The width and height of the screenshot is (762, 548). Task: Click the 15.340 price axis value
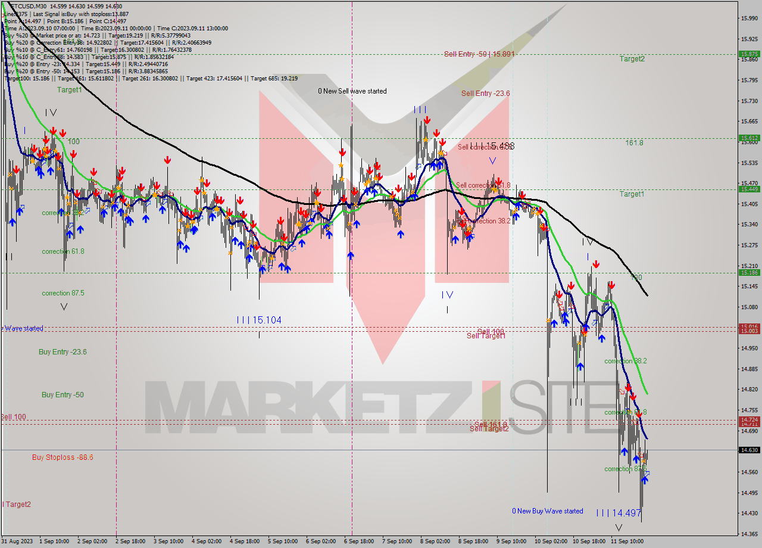pyautogui.click(x=749, y=225)
